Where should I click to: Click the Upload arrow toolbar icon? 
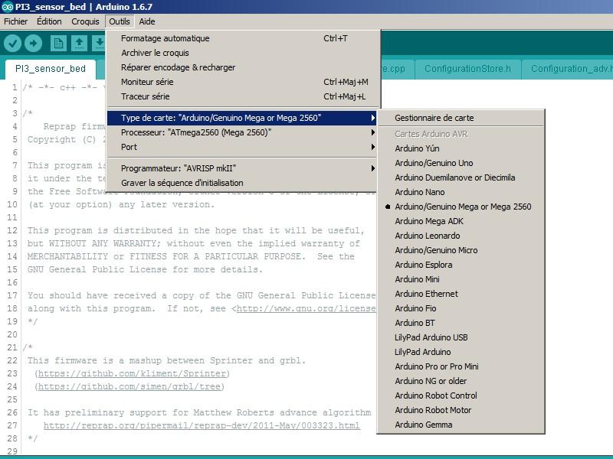(x=33, y=43)
